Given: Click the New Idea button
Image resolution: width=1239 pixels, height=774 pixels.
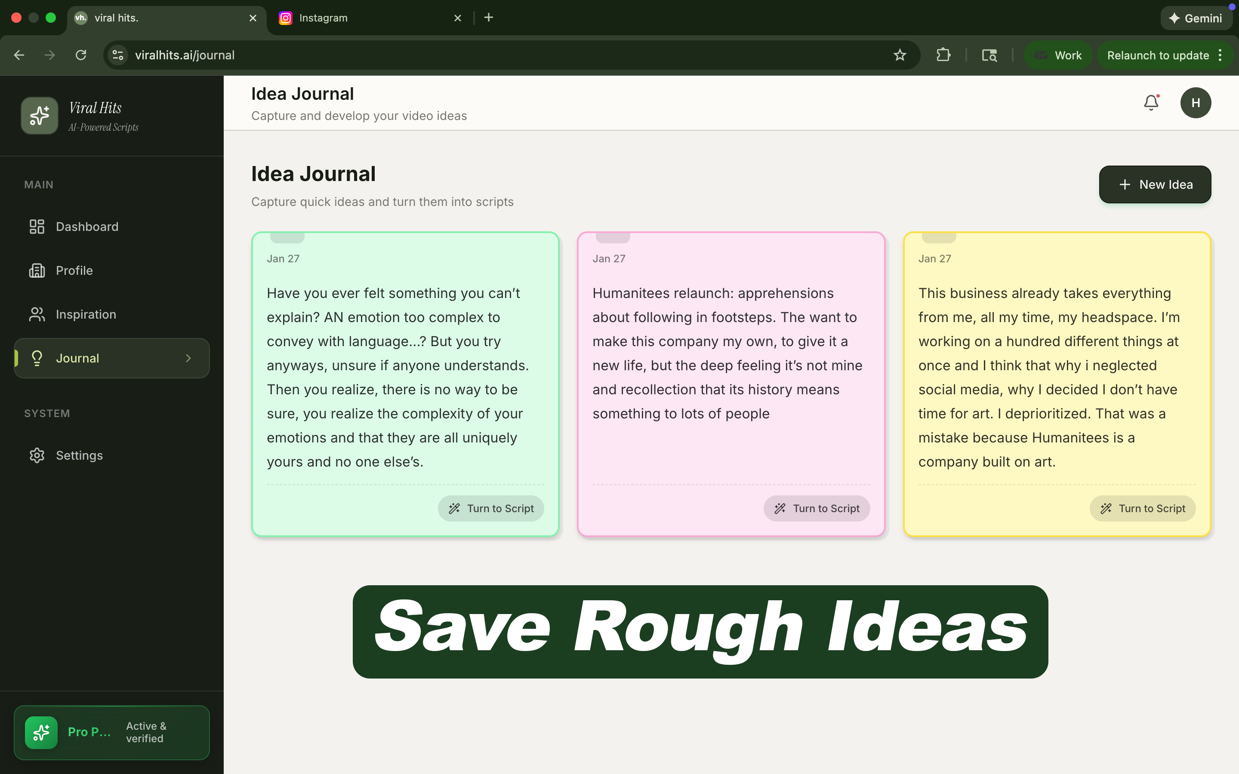Looking at the screenshot, I should (1155, 184).
